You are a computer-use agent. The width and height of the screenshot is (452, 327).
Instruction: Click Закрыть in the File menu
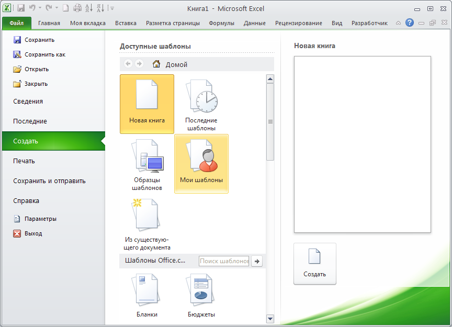click(30, 84)
